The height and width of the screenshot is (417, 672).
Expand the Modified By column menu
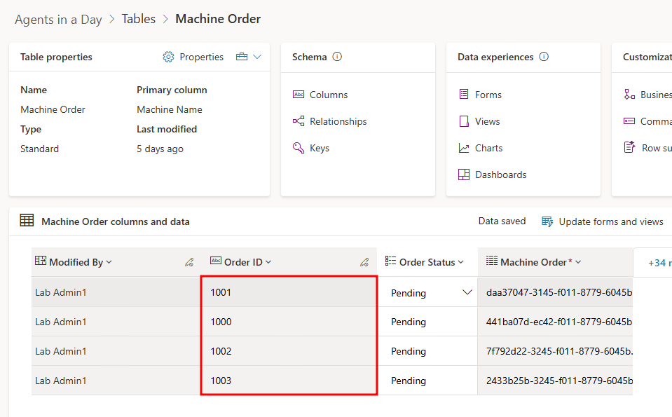pyautogui.click(x=109, y=263)
